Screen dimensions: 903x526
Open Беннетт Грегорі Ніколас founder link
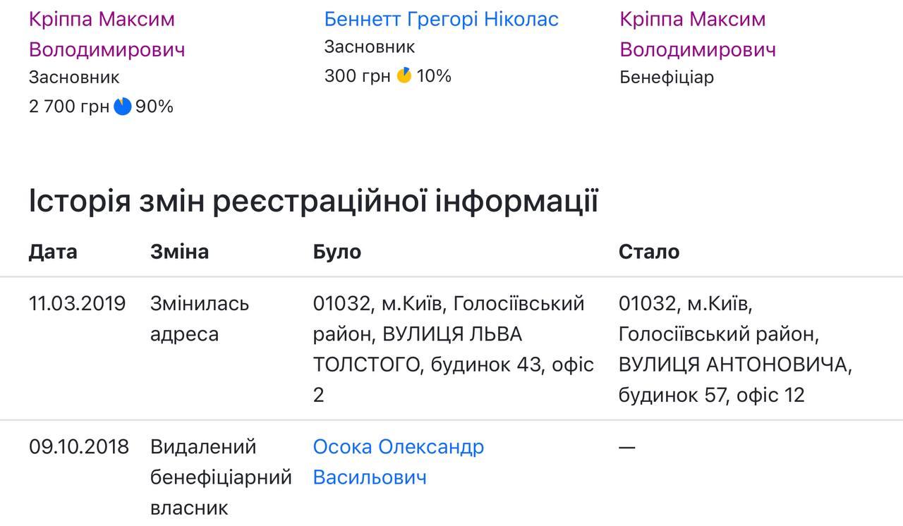point(441,19)
